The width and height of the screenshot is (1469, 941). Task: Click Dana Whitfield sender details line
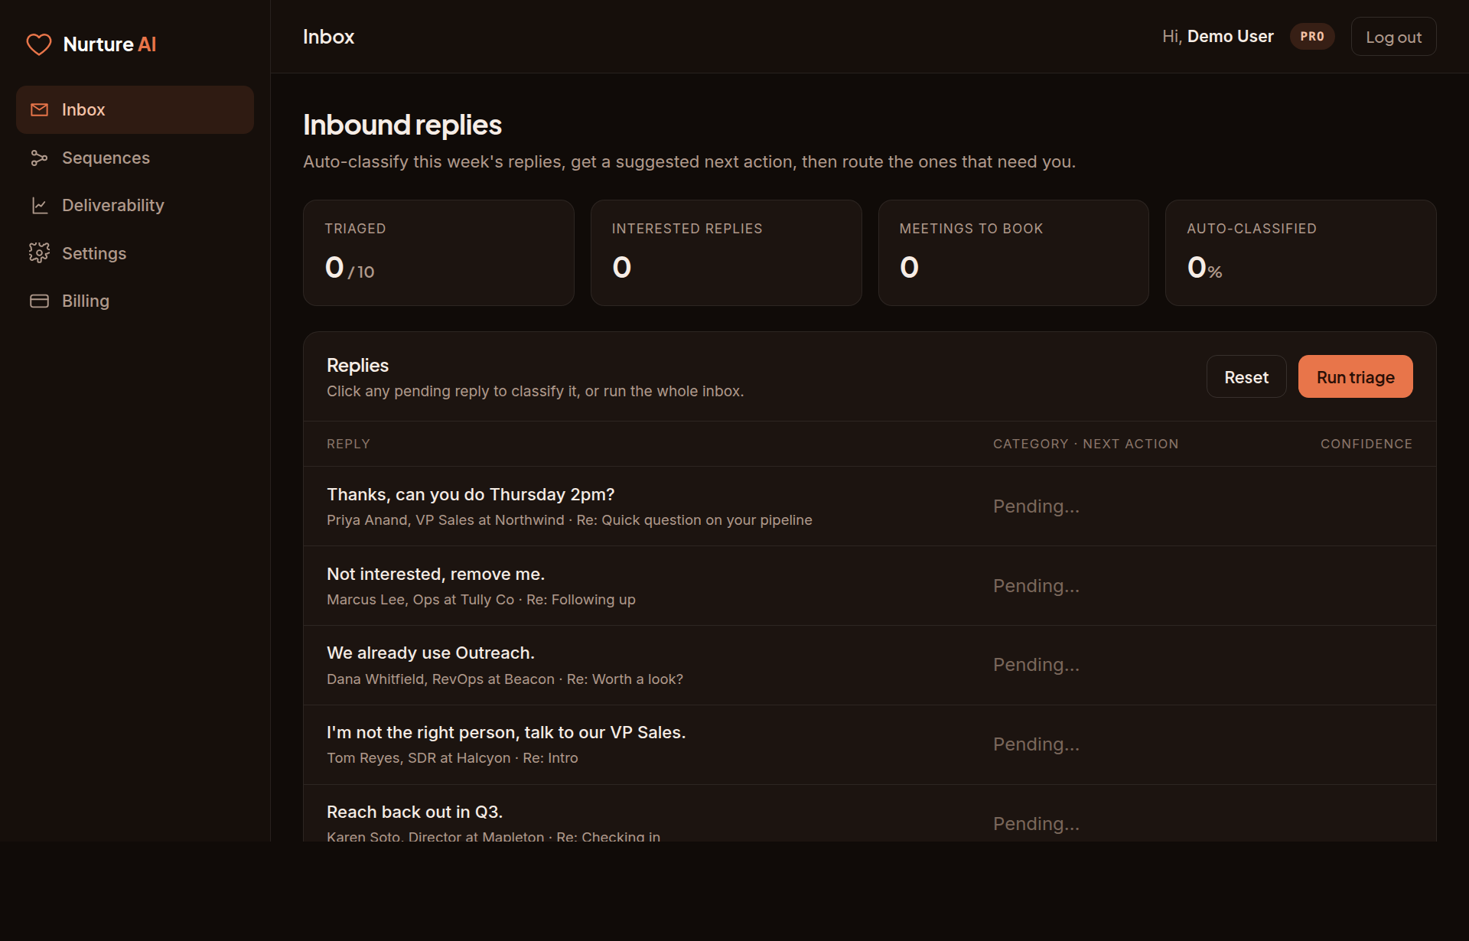click(x=505, y=679)
